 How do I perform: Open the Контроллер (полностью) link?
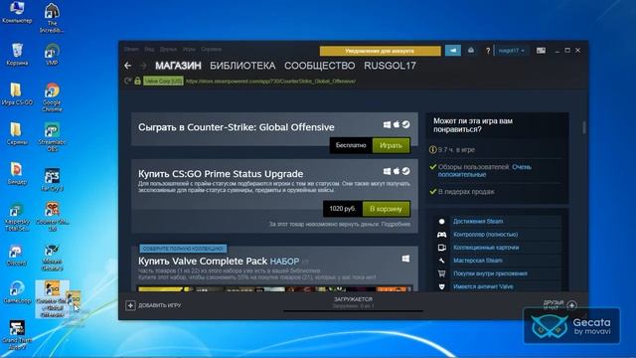pos(486,235)
